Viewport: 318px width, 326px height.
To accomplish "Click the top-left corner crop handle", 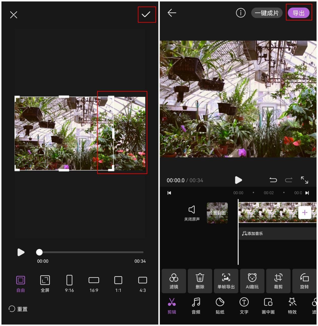I will (x=17, y=98).
